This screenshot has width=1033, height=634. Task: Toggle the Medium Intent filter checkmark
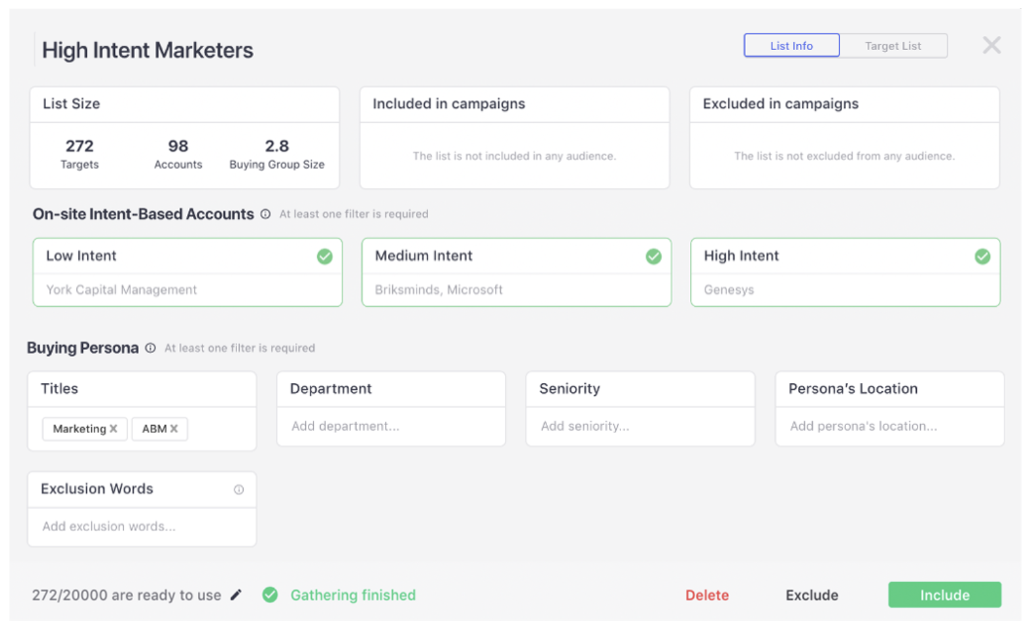654,256
